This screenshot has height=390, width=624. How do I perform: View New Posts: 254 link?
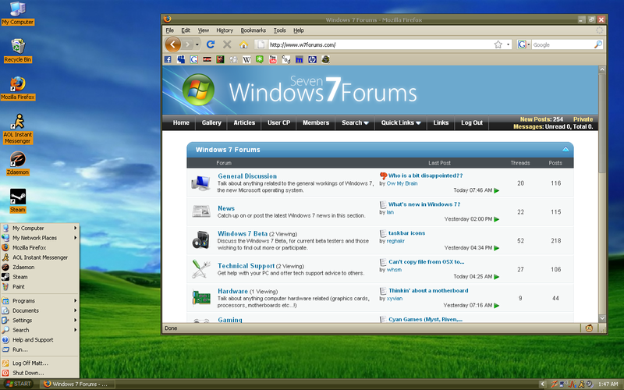pos(541,119)
